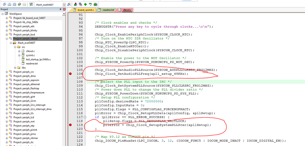Toggle the breakpoint on line 106
The height and width of the screenshot is (146, 305).
coord(70,74)
